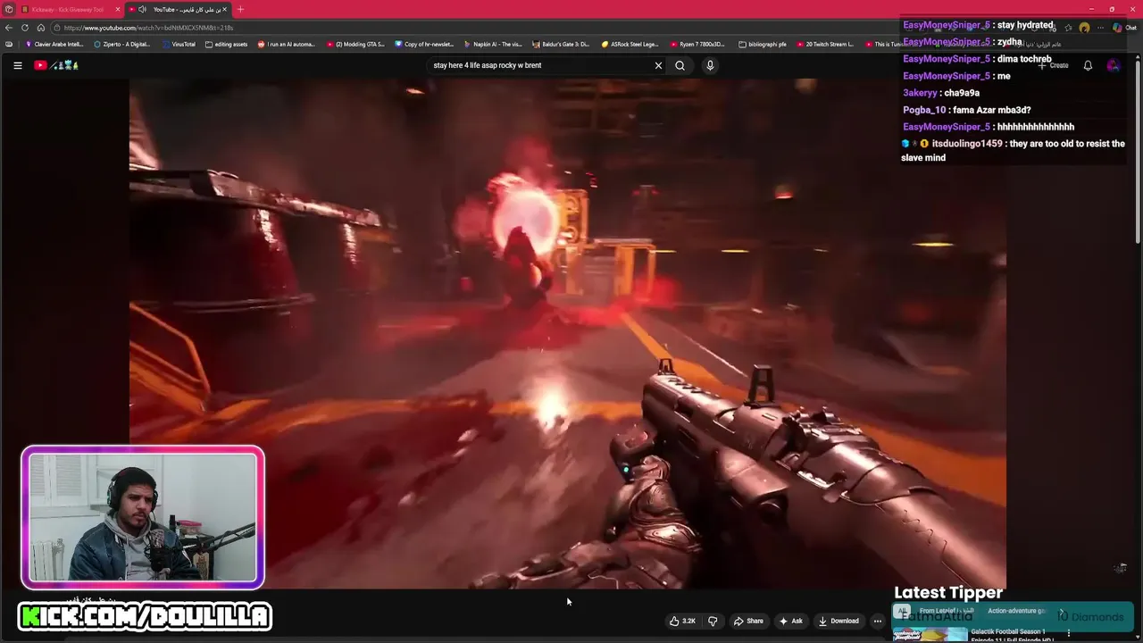Open the YouTube guide hamburger menu

[x=17, y=65]
